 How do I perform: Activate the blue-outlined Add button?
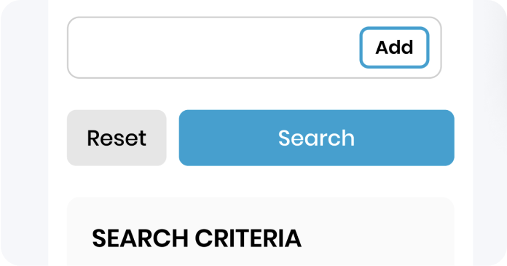point(394,47)
